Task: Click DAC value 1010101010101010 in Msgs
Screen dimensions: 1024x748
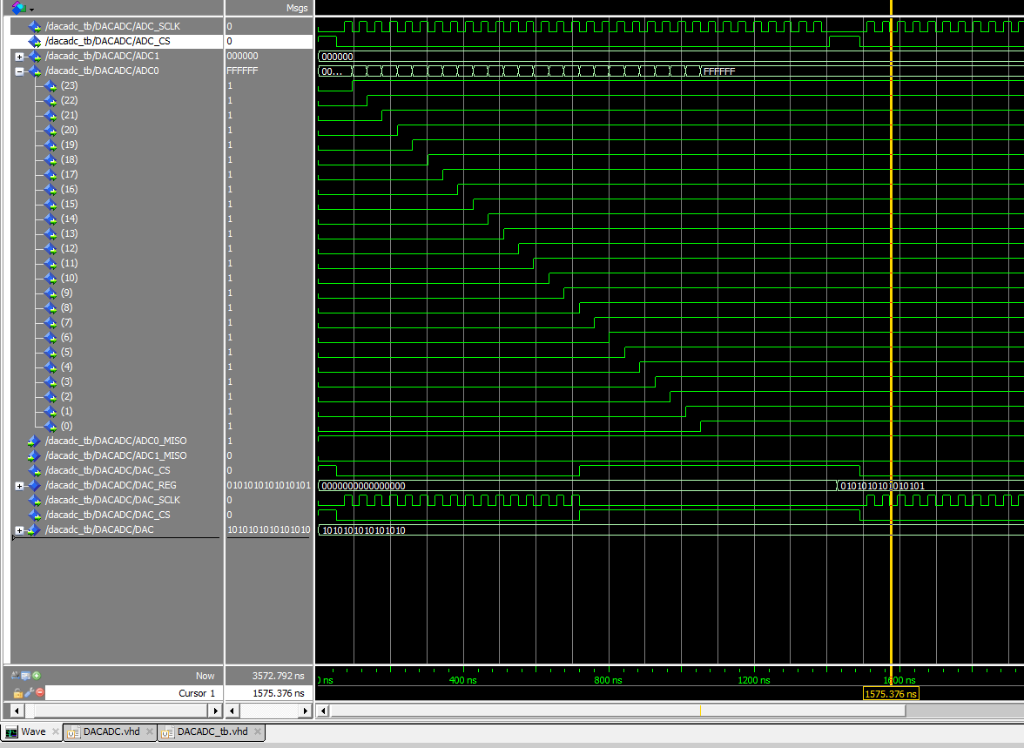Action: 268,529
